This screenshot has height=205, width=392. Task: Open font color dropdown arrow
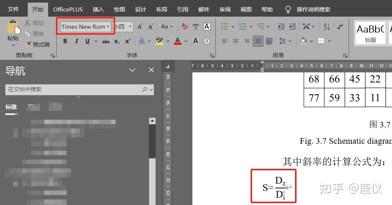tap(186, 41)
